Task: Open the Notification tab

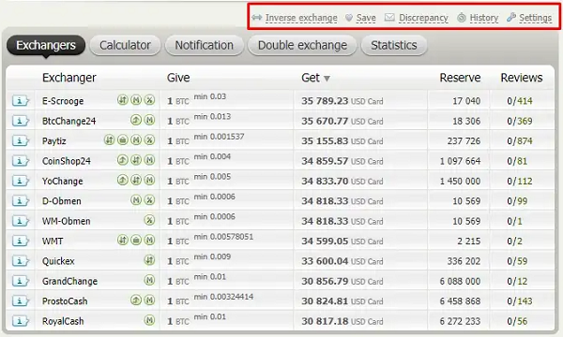Action: [205, 46]
